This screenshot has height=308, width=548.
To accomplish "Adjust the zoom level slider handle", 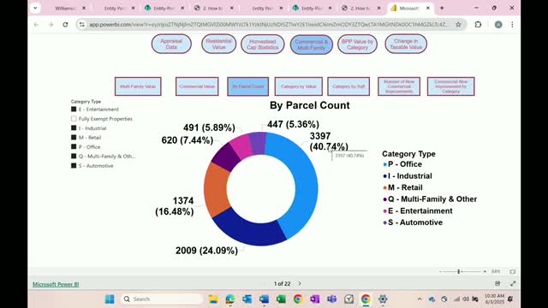I will click(x=459, y=271).
